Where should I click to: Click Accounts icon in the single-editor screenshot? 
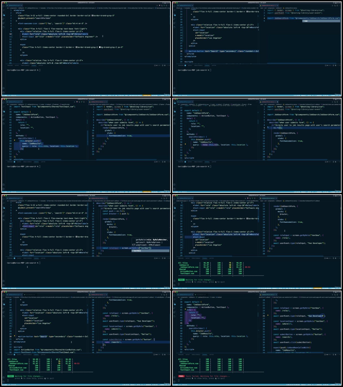point(3,88)
